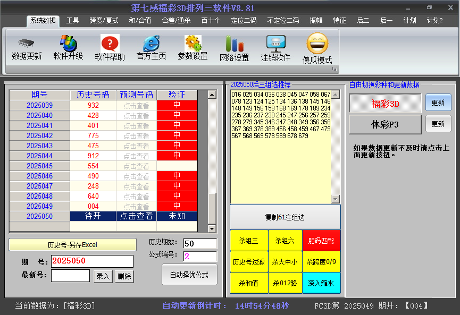Click 点击查看 for period 2025050
The height and width of the screenshot is (315, 460).
click(x=137, y=216)
